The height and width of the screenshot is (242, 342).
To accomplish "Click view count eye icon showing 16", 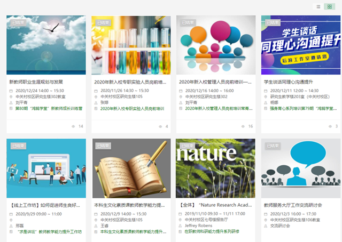I will coord(243,126).
